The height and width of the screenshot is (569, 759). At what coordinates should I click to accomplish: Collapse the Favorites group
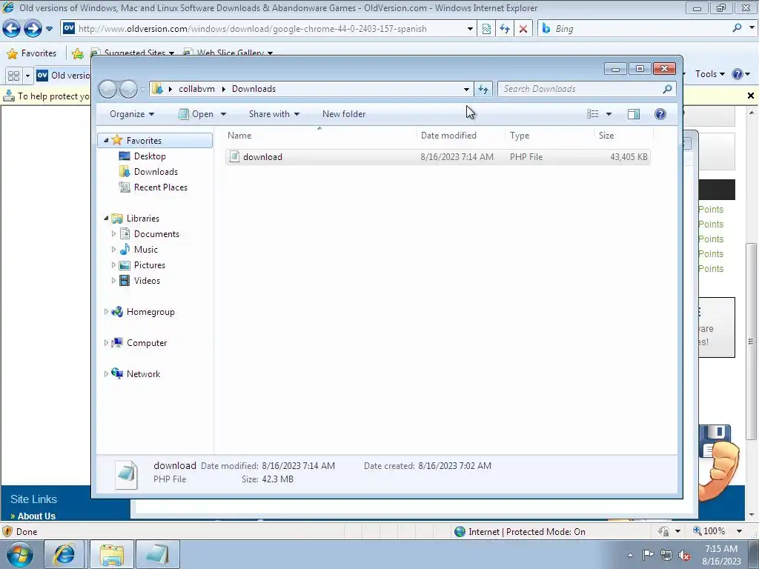(x=106, y=140)
